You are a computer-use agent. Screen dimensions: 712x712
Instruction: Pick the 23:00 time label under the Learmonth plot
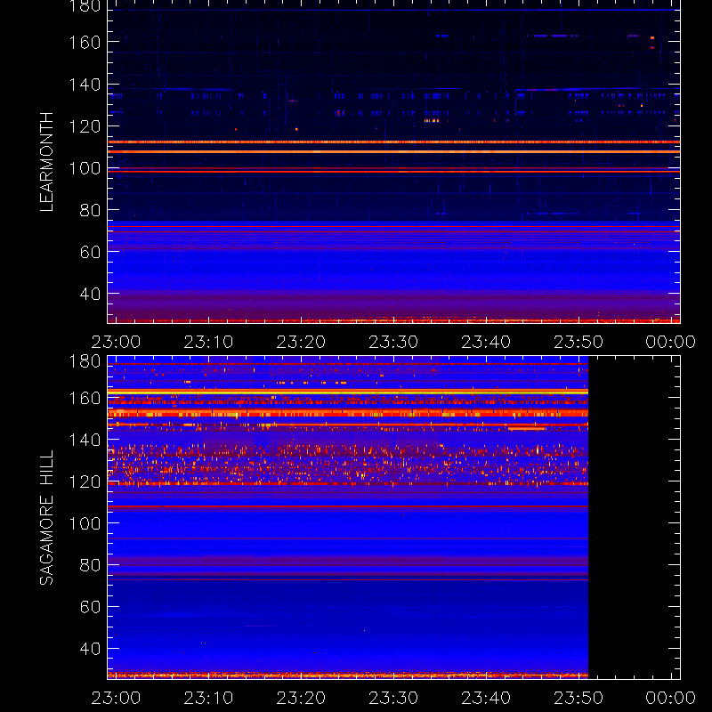point(117,342)
